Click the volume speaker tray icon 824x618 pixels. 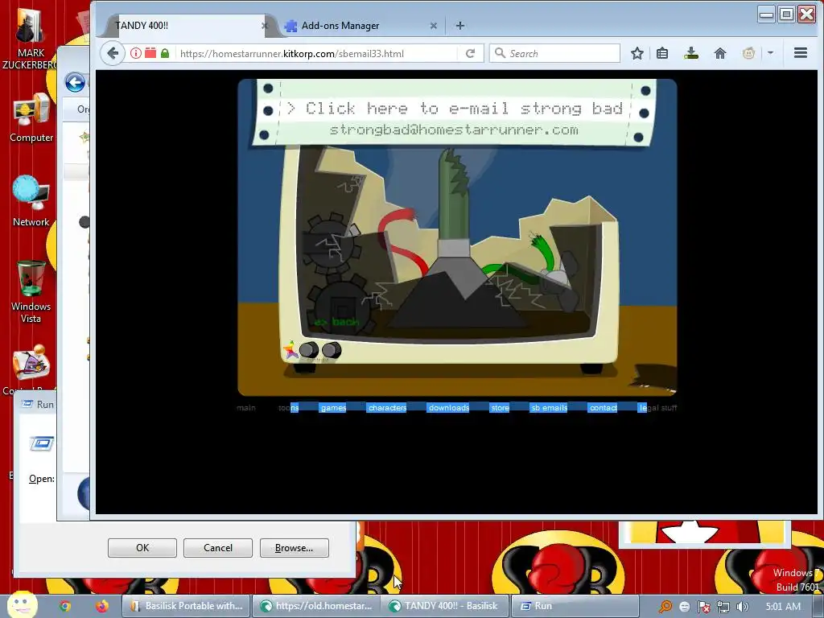point(742,607)
